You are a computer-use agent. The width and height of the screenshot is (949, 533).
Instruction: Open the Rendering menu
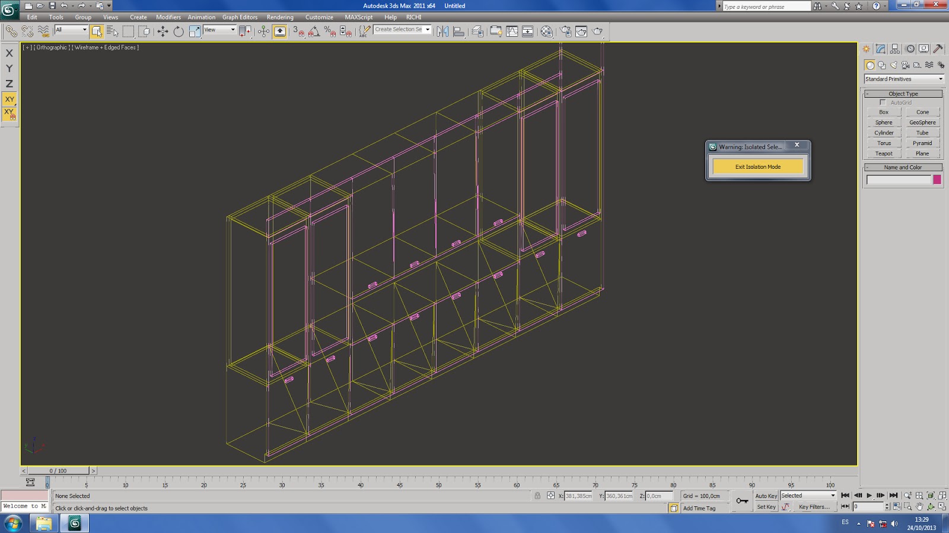[280, 17]
